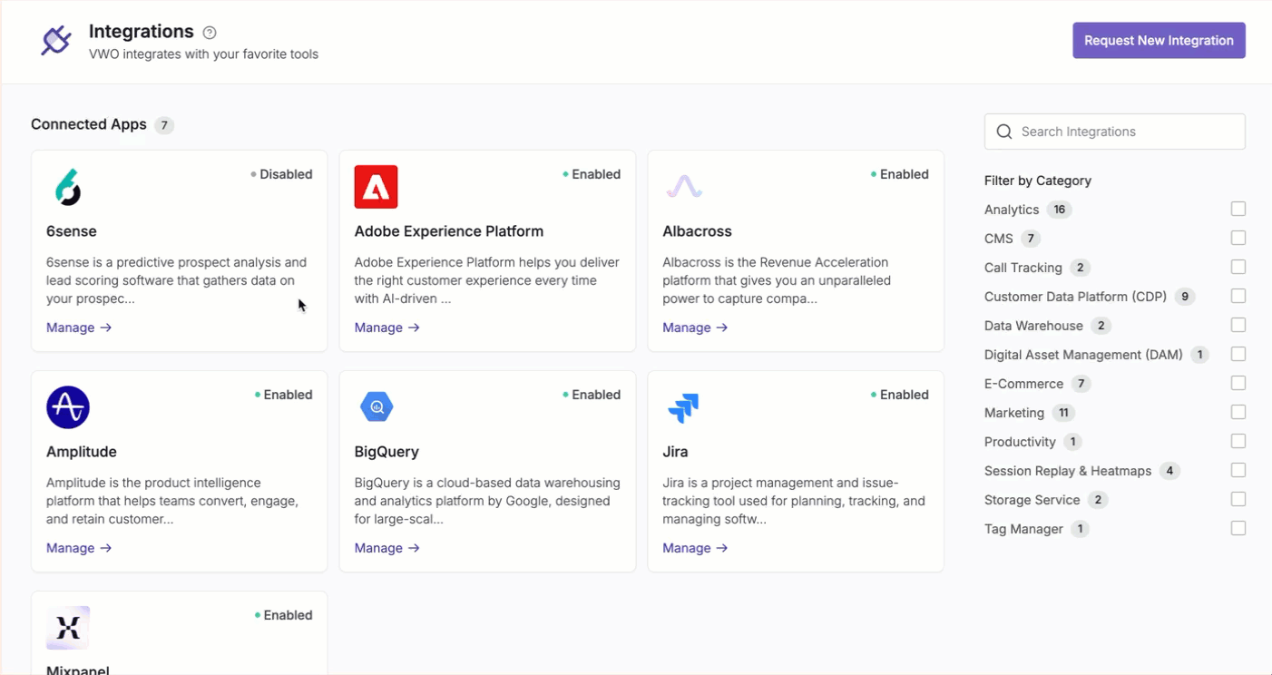Image resolution: width=1272 pixels, height=675 pixels.
Task: Check the Tag Manager category filter
Action: 1238,529
